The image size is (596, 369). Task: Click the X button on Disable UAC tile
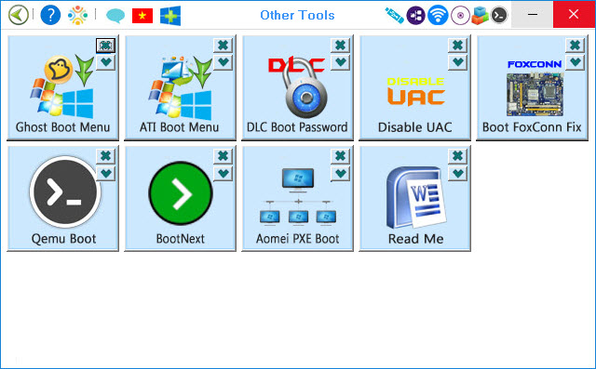pos(457,46)
